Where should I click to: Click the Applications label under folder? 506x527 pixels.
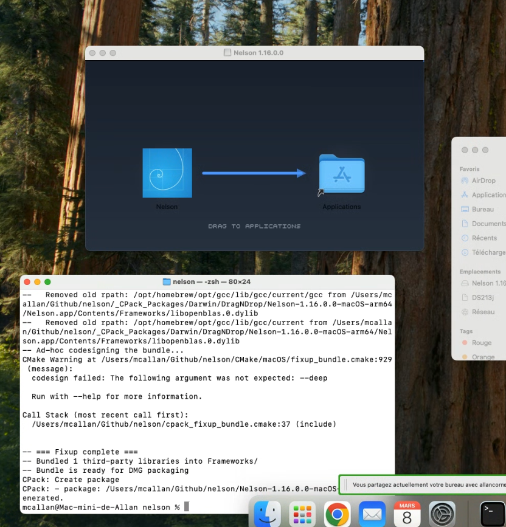coord(342,207)
